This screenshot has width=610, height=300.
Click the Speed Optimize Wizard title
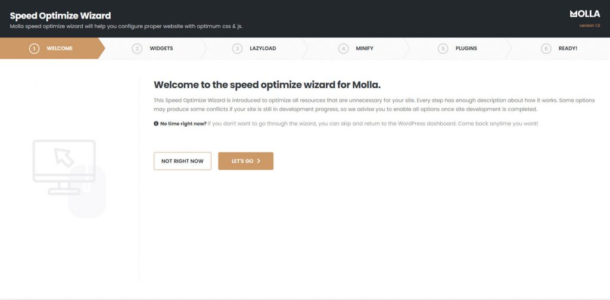point(60,15)
